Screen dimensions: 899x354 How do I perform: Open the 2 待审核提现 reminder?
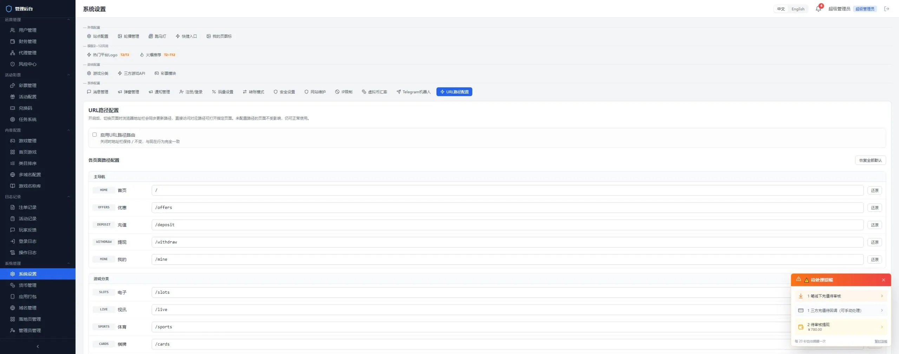841,327
